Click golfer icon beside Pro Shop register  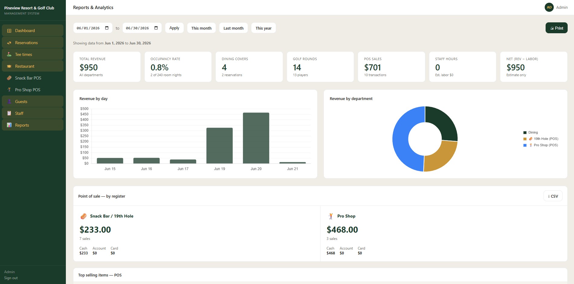coord(331,216)
